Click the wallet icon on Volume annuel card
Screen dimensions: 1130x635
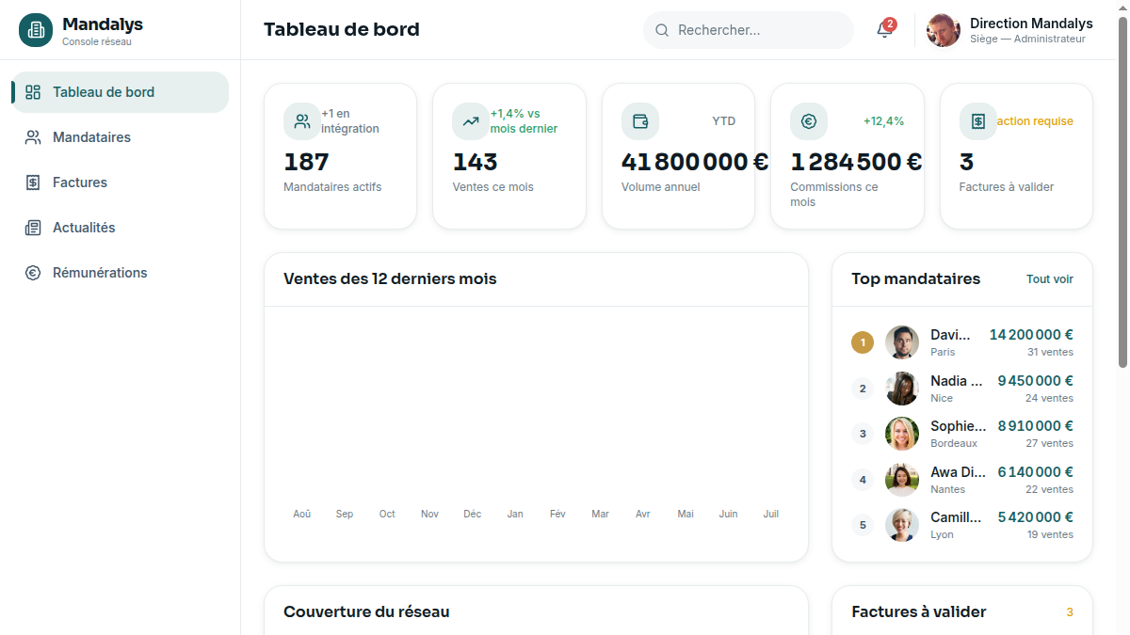point(640,121)
